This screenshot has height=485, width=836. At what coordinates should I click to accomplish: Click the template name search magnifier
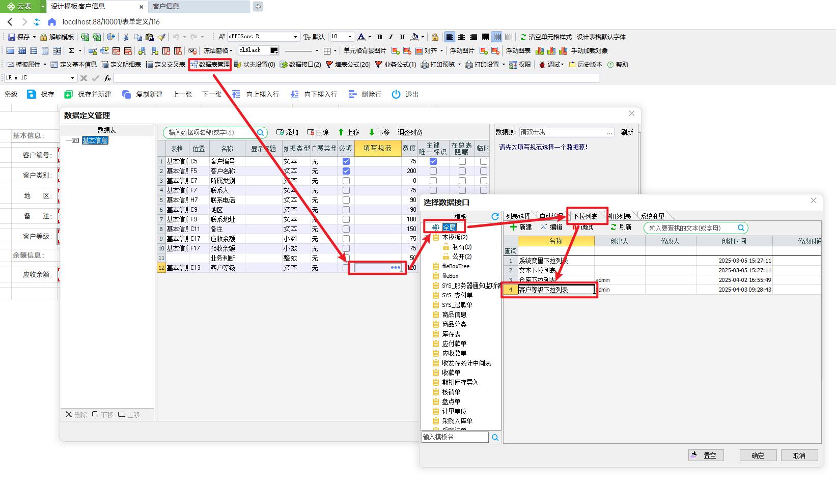495,437
